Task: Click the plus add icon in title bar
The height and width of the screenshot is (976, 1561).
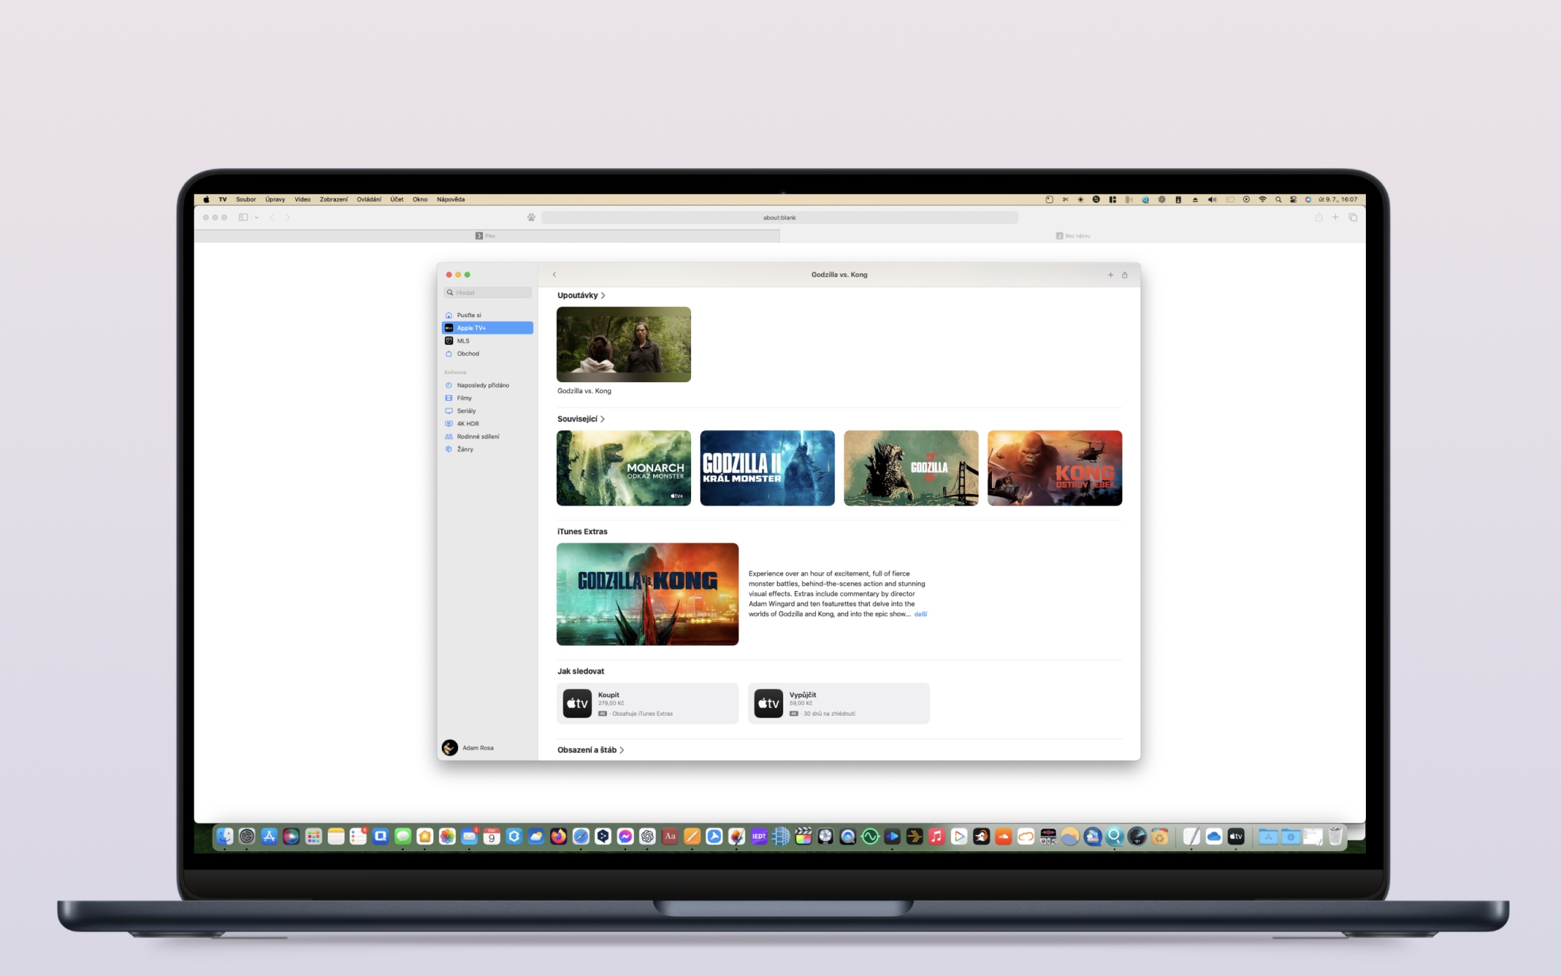Action: (x=1110, y=274)
